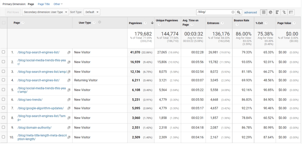
Task: Select the Comparison view icon
Action: [x=284, y=12]
